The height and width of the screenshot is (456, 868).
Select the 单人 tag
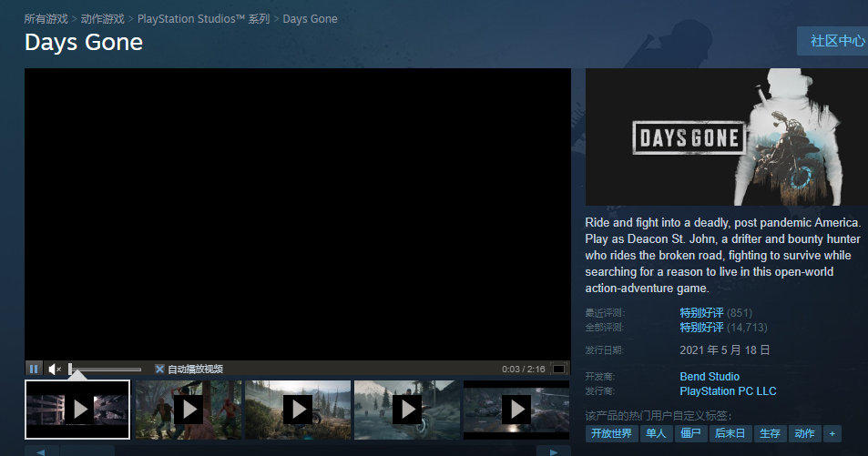click(656, 433)
